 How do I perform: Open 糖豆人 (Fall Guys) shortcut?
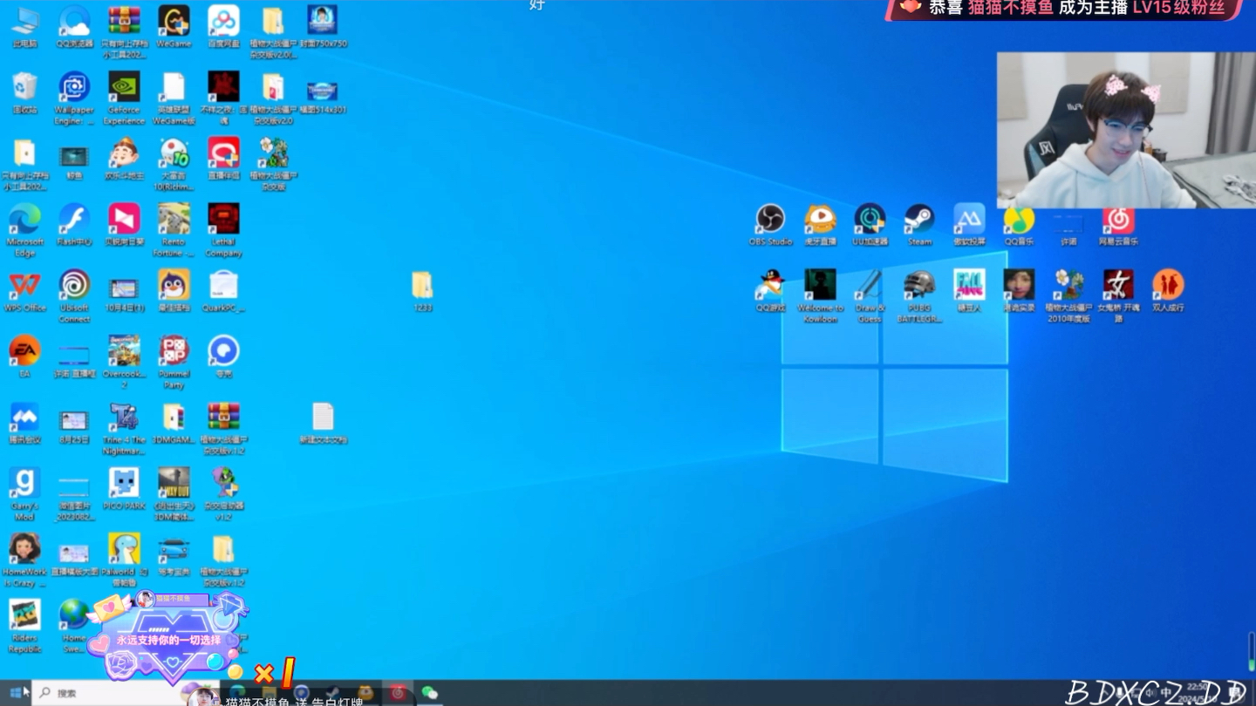pyautogui.click(x=969, y=292)
